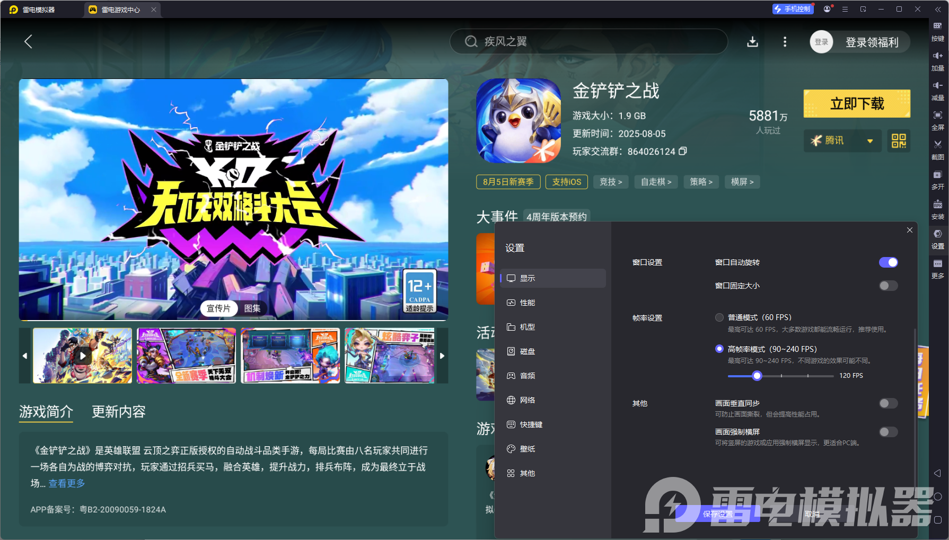
Task: Click the 疾风之翼 search field
Action: 588,41
